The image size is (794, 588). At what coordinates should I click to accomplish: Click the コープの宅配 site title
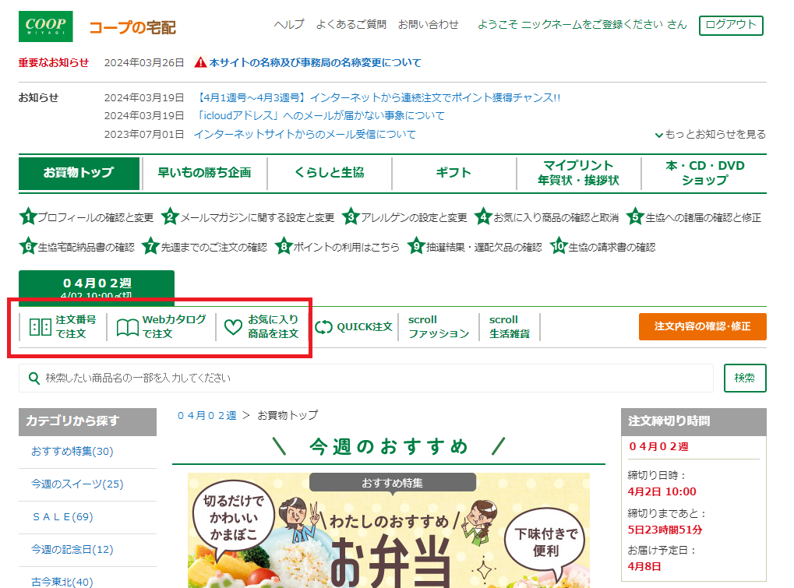coord(132,27)
